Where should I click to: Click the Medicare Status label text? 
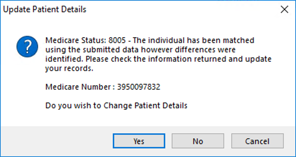tap(76, 40)
